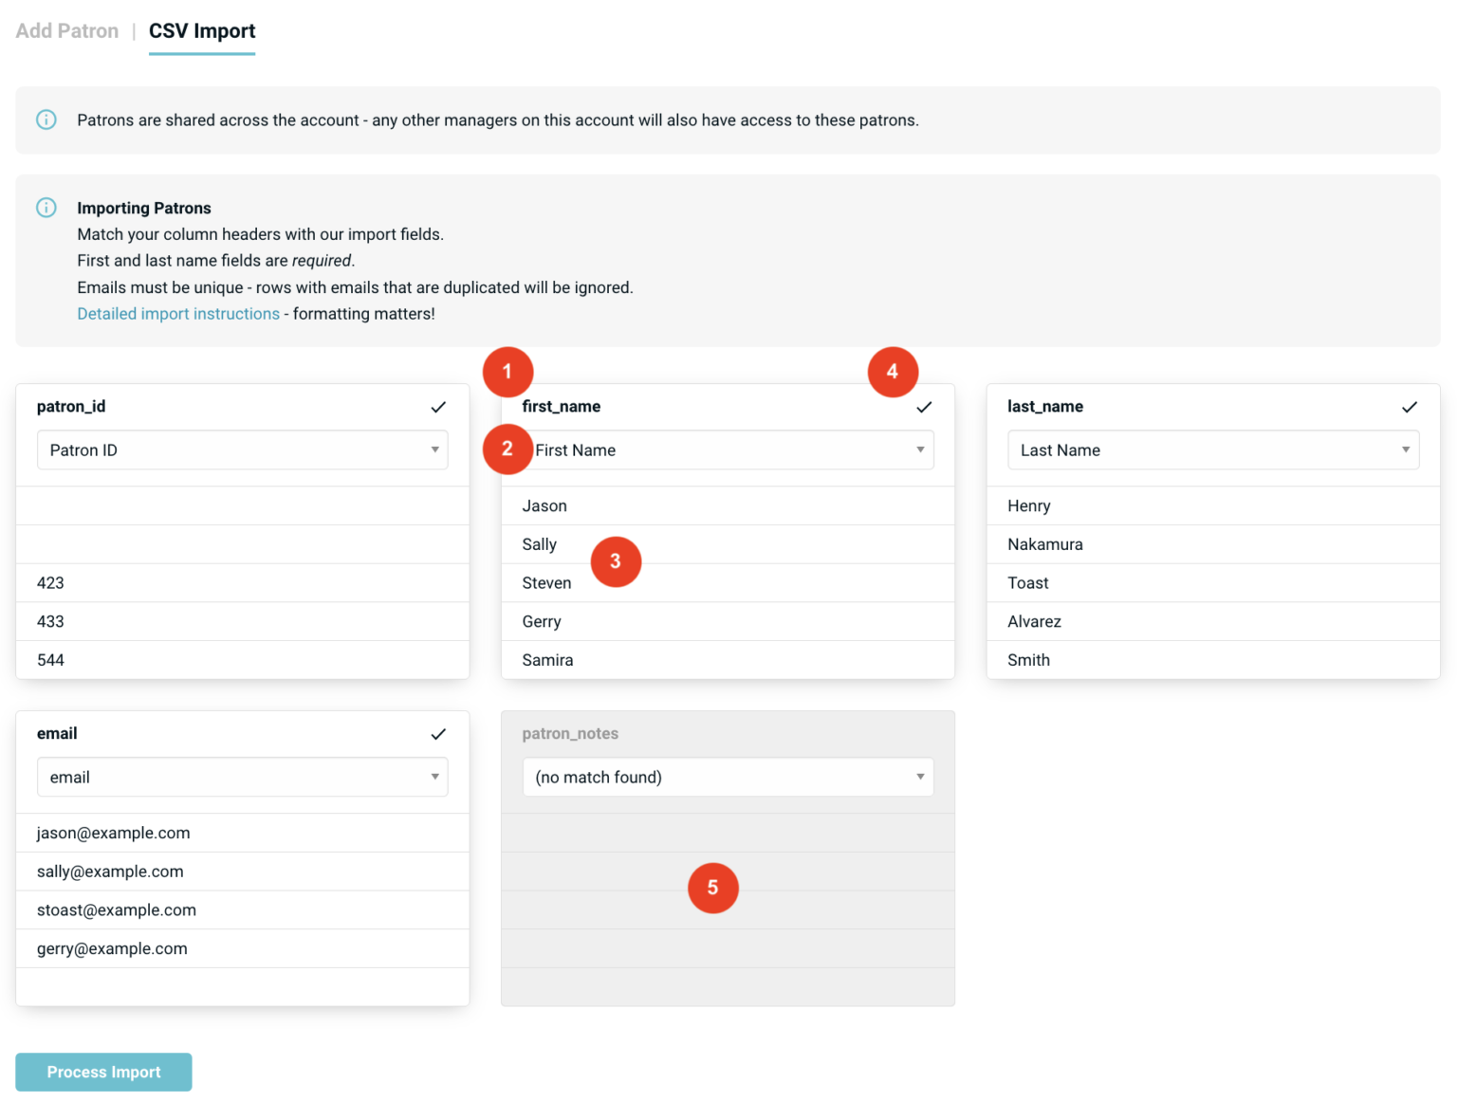Click the red marker 4 near the first_name checkmark
Screen dimensions: 1457x1120
coord(893,372)
